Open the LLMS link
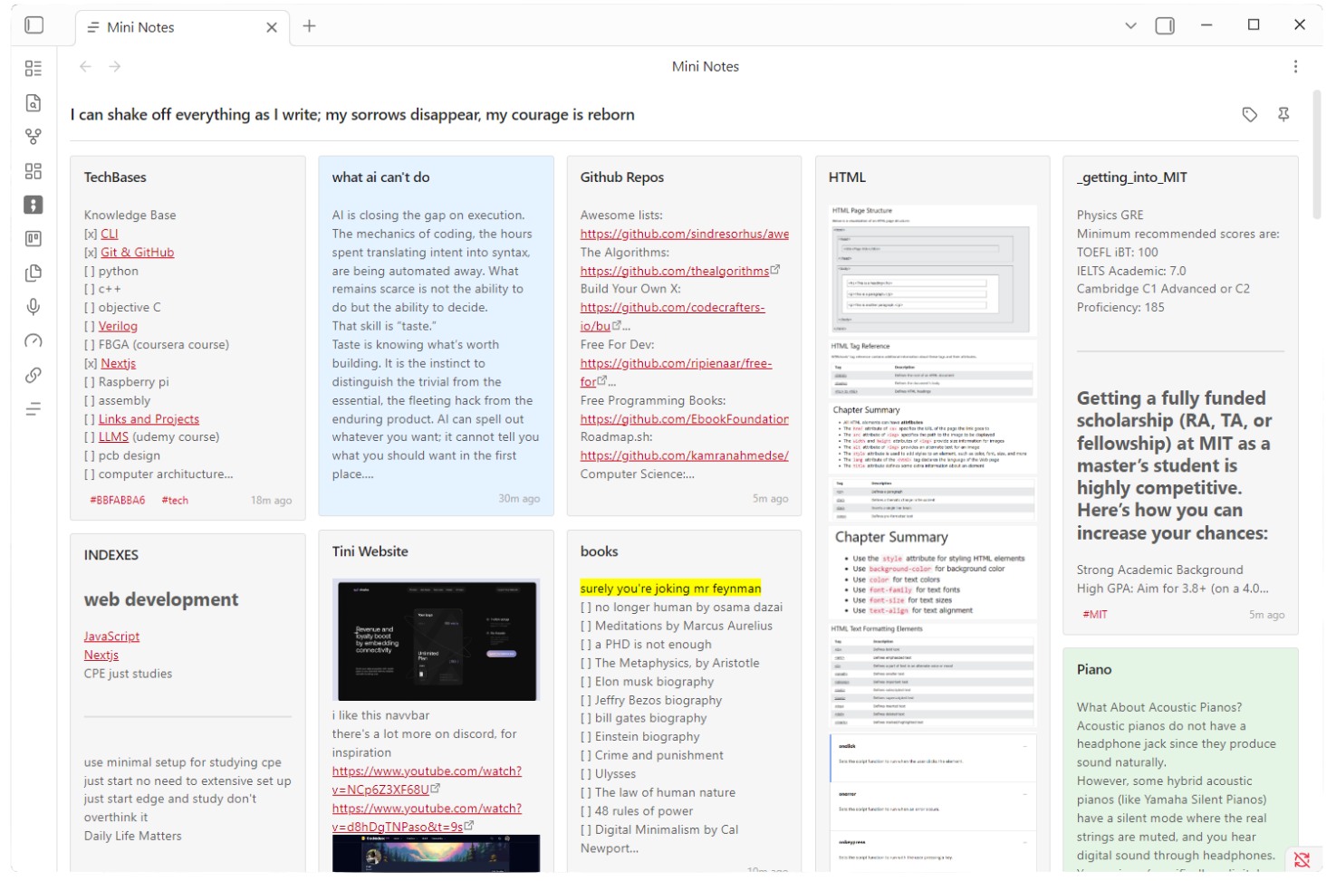This screenshot has width=1336, height=881. 113,436
